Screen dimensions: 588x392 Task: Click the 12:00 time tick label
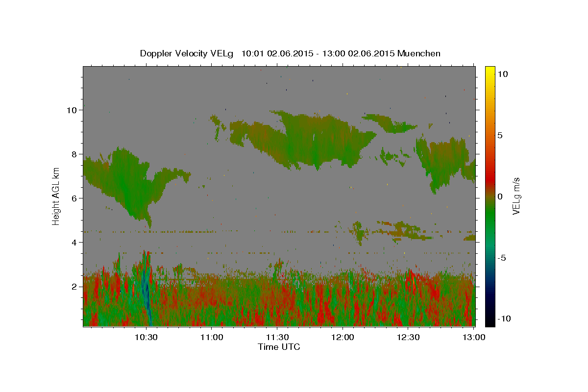pos(343,337)
